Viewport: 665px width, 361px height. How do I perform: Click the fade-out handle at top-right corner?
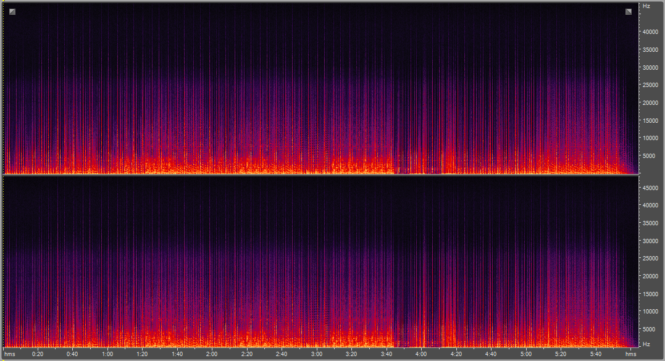click(x=629, y=12)
